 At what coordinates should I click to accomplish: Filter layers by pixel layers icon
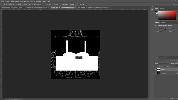point(167,61)
